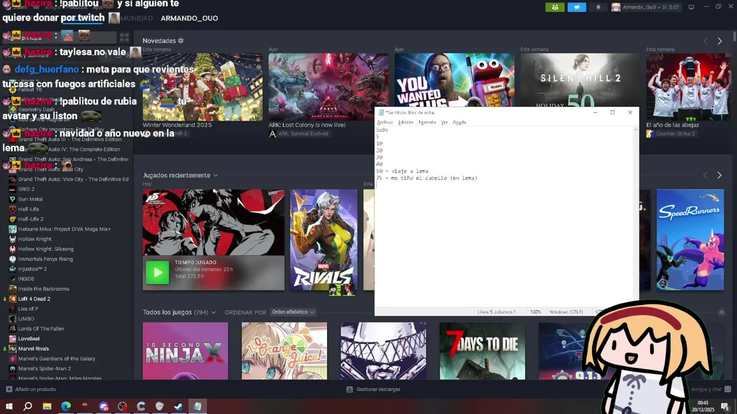Click Gestionar descargas link
Viewport: 737px width, 414px height.
pyautogui.click(x=378, y=389)
